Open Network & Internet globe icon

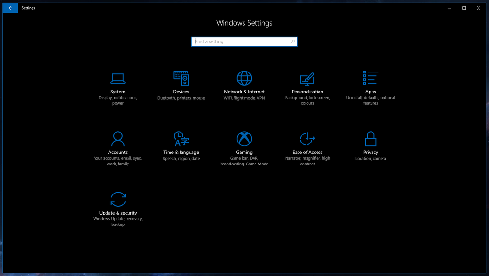[x=244, y=78]
